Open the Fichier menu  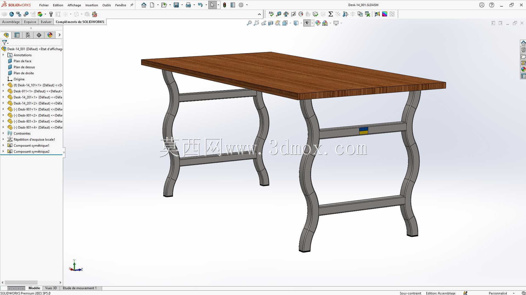point(44,5)
